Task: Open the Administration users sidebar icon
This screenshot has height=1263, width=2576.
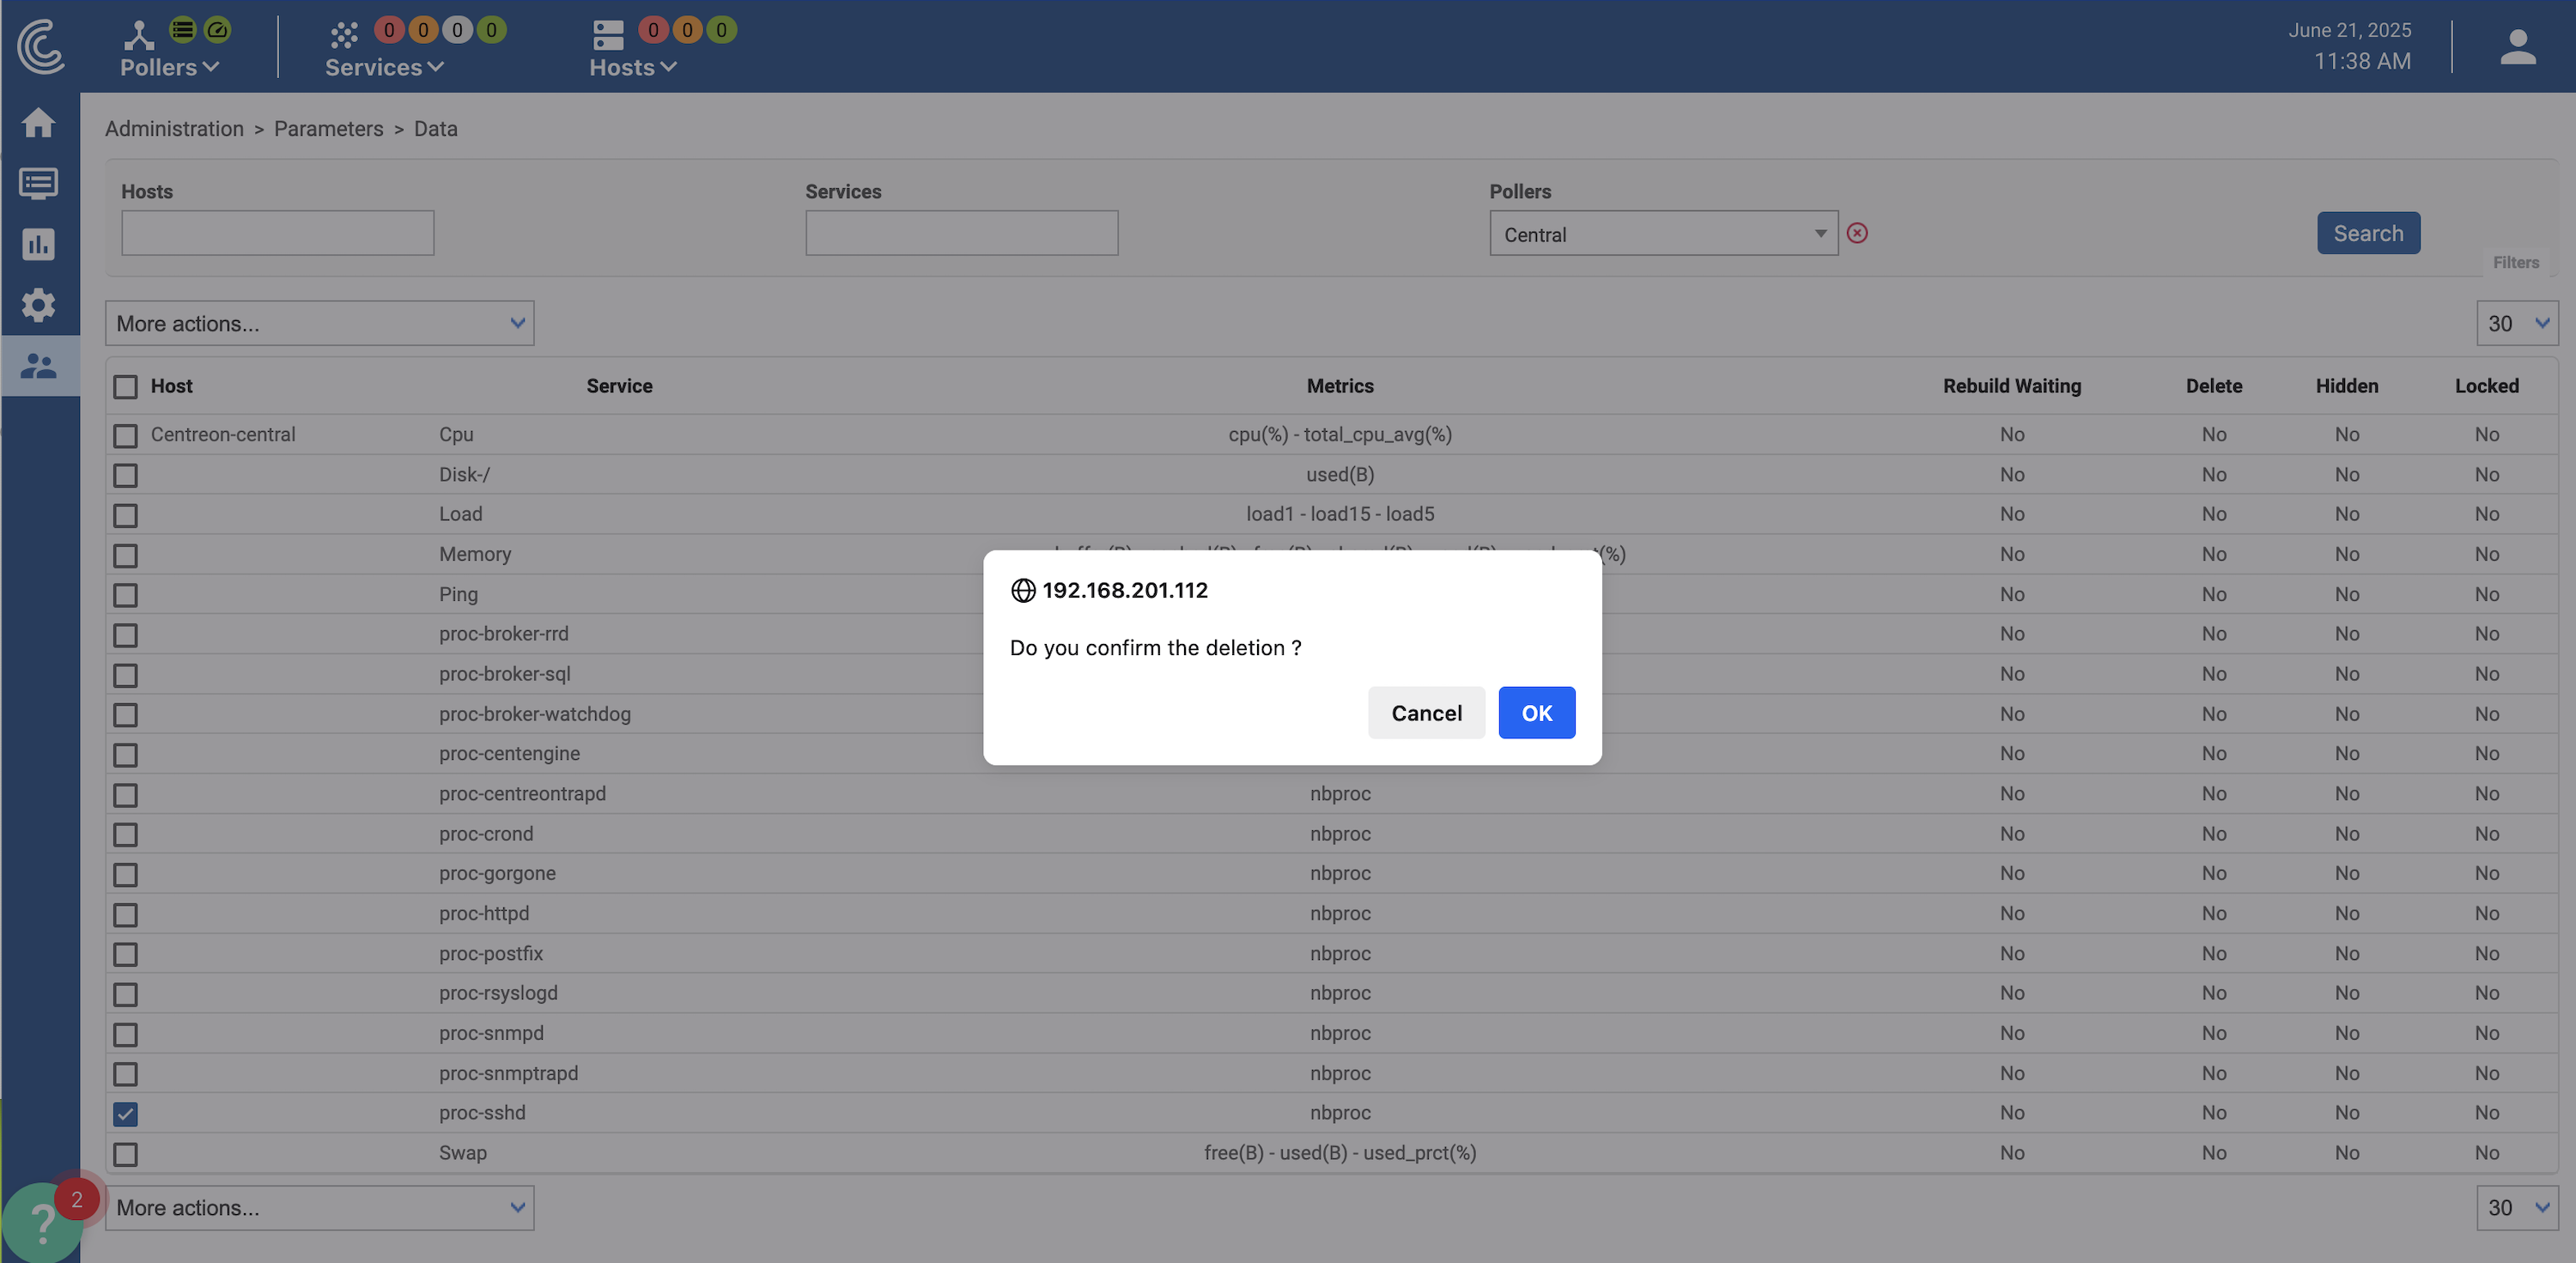Action: (38, 366)
